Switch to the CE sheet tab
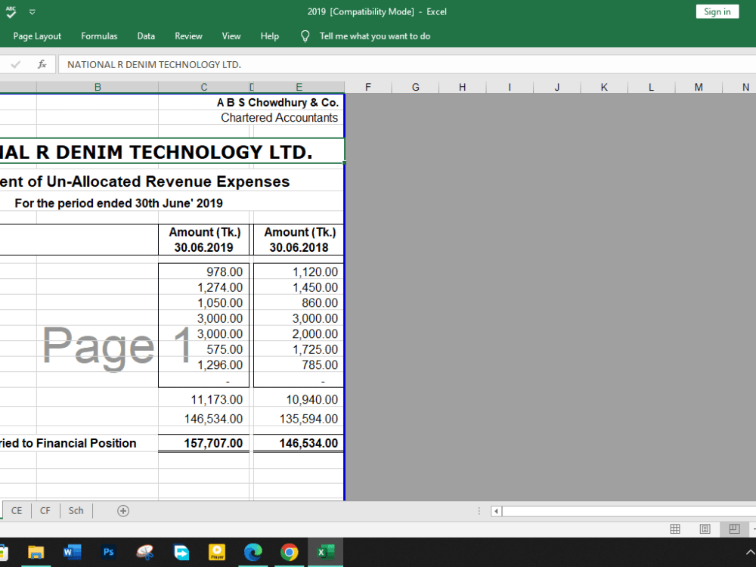756x567 pixels. [17, 510]
